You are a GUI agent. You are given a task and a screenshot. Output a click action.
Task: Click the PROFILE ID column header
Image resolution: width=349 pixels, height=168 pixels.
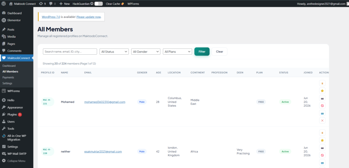coord(48,73)
